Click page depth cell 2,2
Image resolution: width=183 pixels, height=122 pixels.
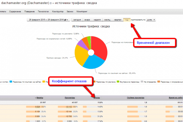[x=146, y=121]
